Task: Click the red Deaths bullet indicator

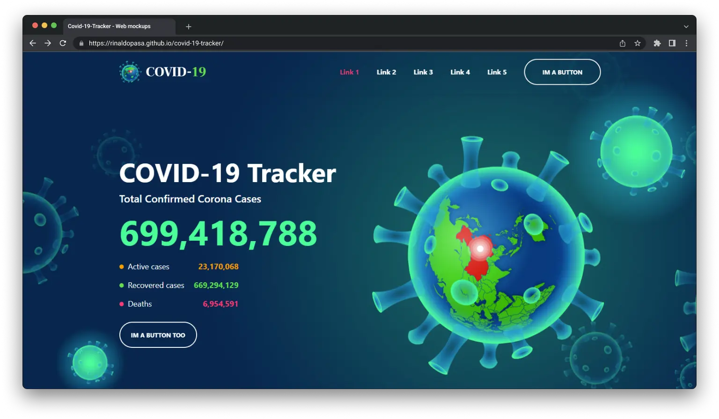Action: coord(121,304)
